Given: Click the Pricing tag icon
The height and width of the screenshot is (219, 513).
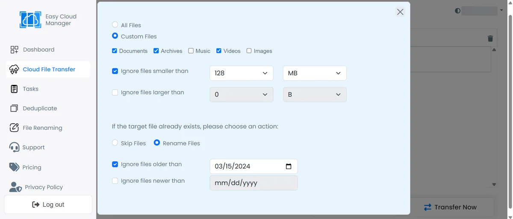Looking at the screenshot, I should coord(14,167).
